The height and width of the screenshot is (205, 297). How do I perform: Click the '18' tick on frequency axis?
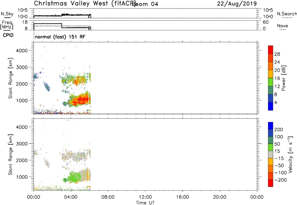[25, 22]
